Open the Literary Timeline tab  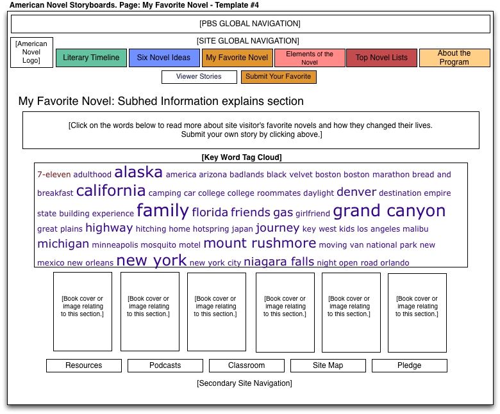(x=91, y=58)
